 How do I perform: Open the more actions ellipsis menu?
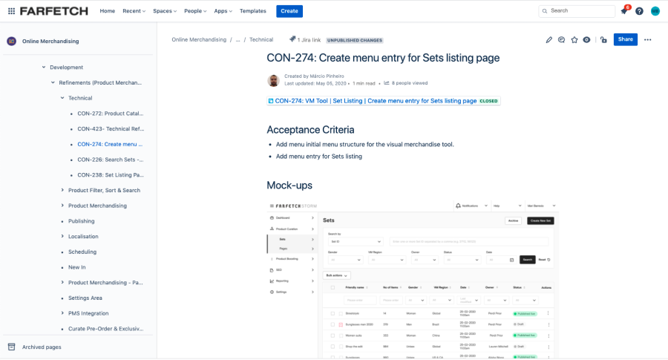648,40
